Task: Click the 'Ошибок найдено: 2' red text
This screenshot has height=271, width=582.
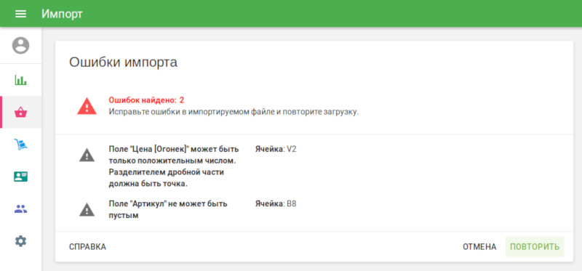Action: point(146,100)
